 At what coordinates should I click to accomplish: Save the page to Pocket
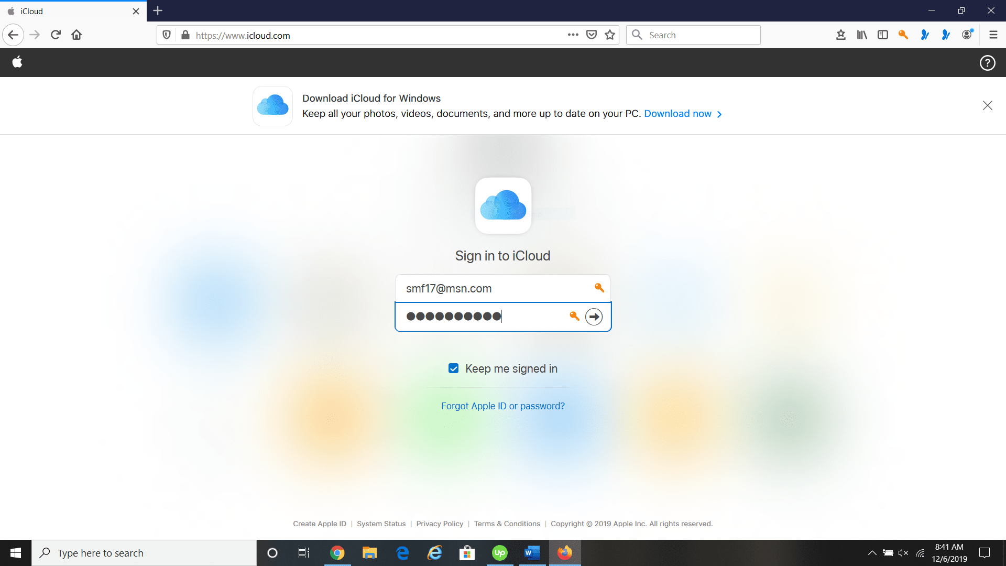point(592,35)
